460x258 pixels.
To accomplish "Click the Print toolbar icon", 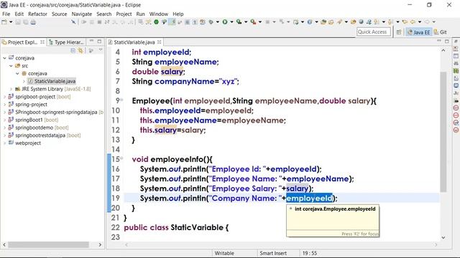I will coord(33,22).
